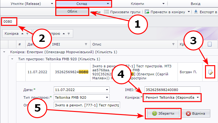
Task: Open the Тип пристрою dropdown arrow
Action: (x=107, y=97)
